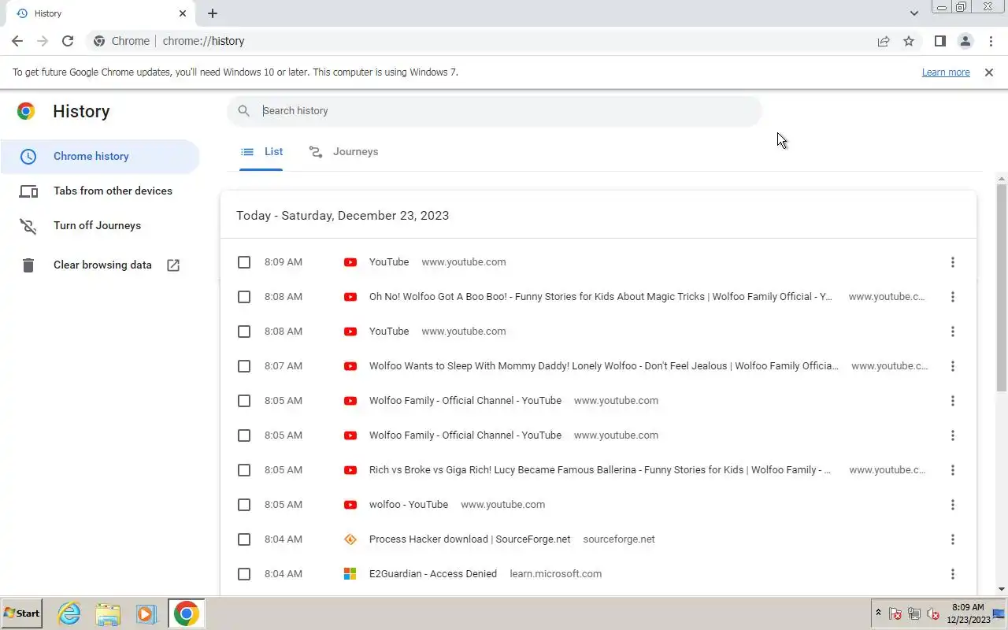Dismiss the Windows 7 update notice

point(989,72)
